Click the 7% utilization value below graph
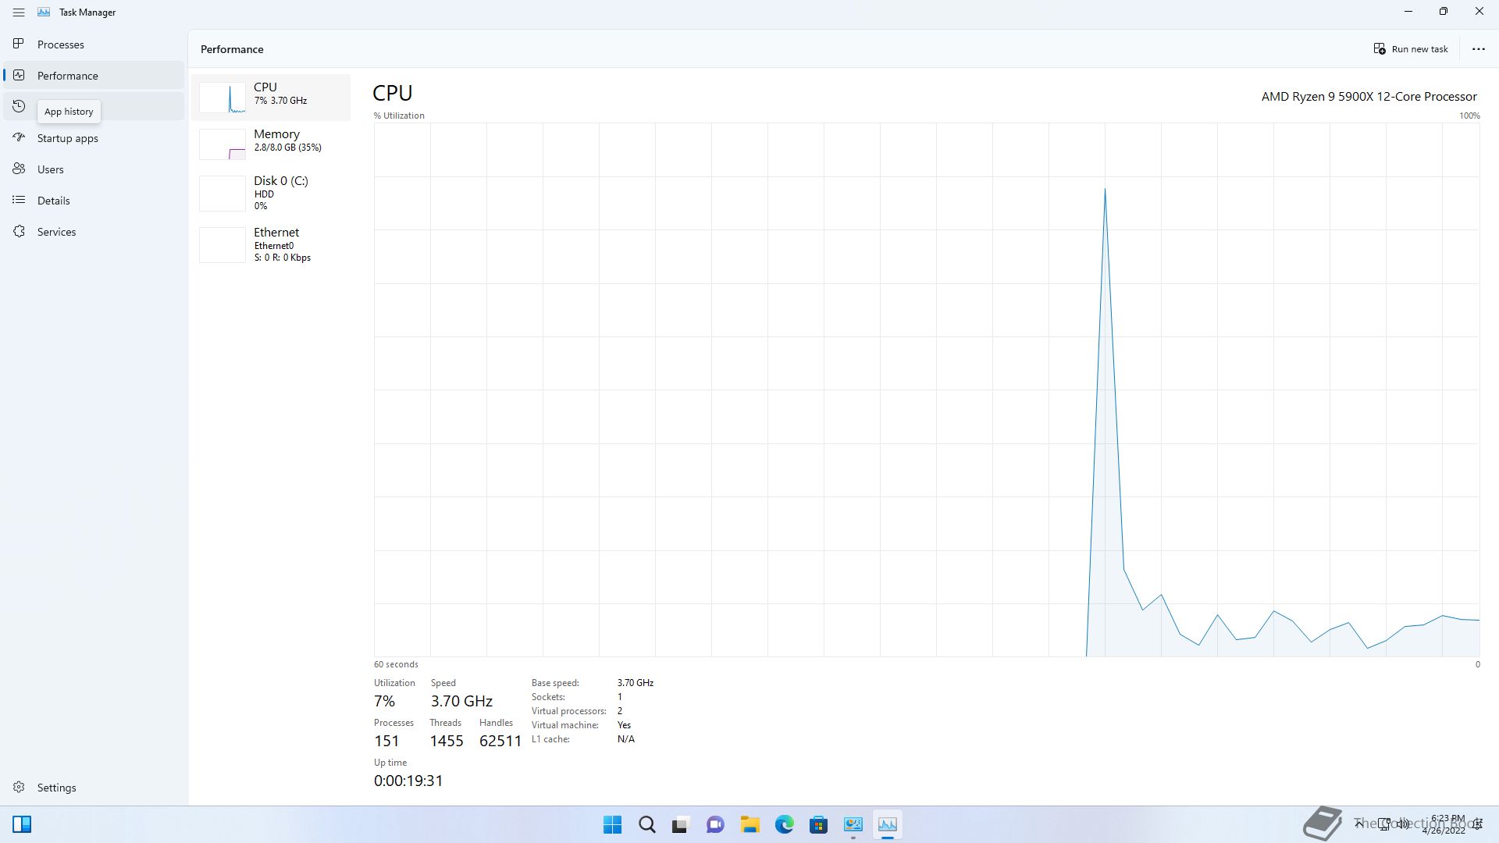Image resolution: width=1499 pixels, height=843 pixels. point(385,701)
